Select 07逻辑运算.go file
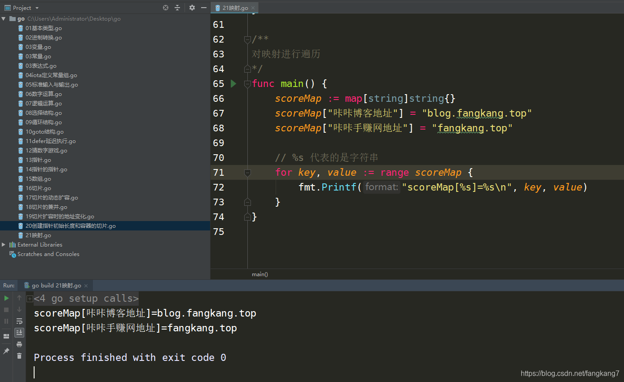624x382 pixels. coord(44,104)
